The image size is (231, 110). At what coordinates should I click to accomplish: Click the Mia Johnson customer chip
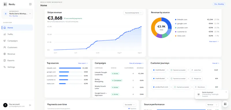tap(200, 87)
